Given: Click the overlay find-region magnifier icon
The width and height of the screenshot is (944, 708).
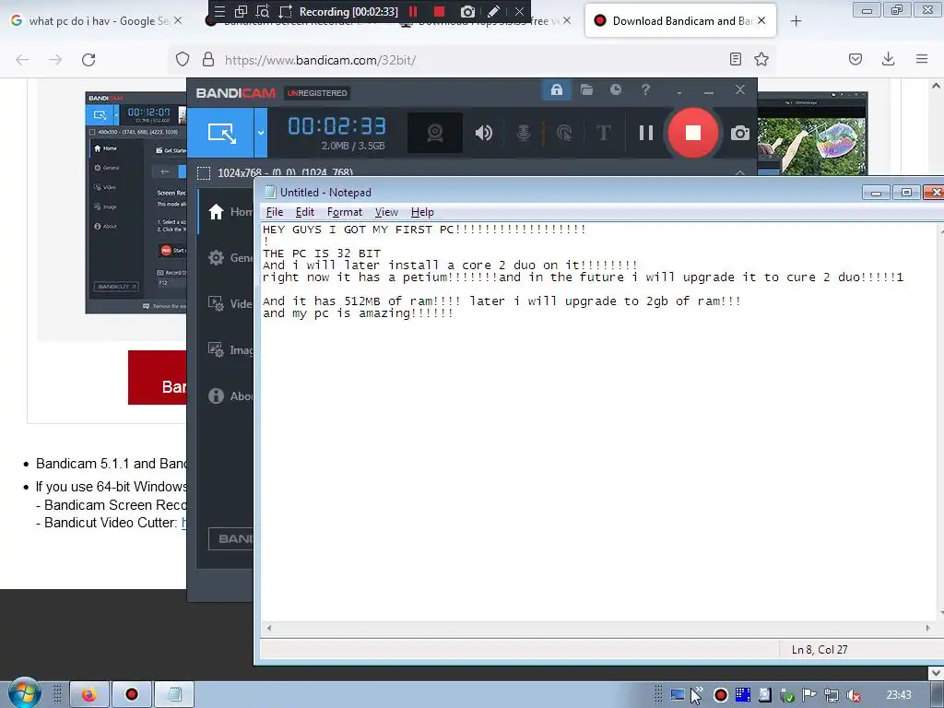Looking at the screenshot, I should (263, 11).
